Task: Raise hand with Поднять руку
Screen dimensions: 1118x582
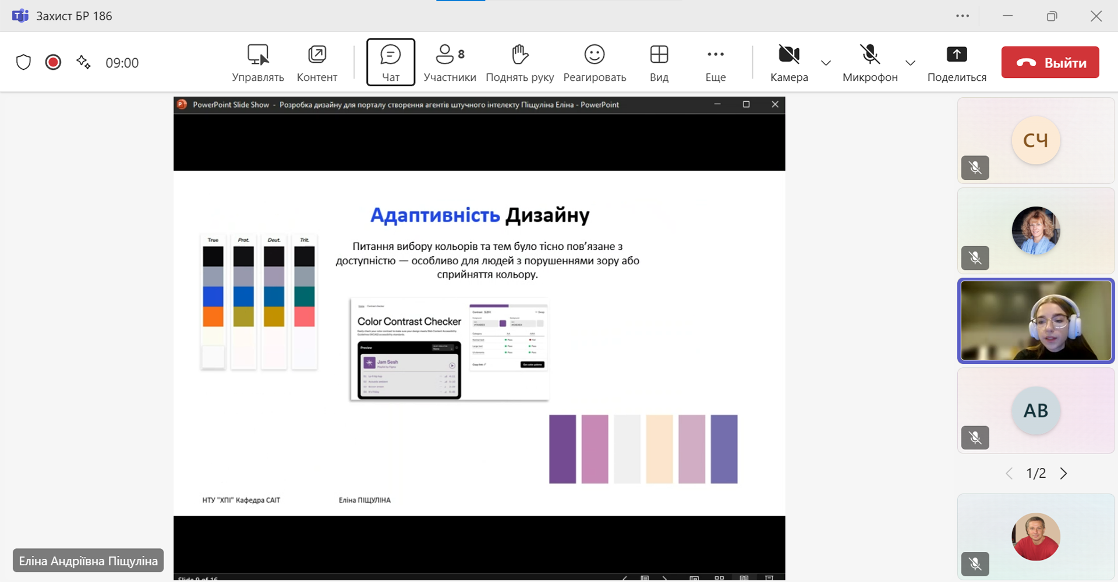Action: click(x=519, y=62)
